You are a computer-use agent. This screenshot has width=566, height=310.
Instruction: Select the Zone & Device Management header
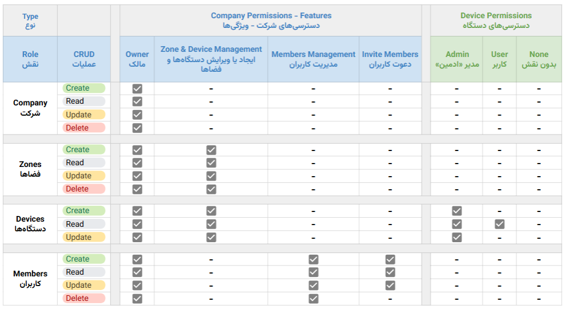(x=211, y=59)
